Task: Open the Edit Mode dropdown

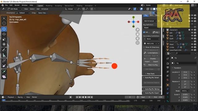Action: 15,9
